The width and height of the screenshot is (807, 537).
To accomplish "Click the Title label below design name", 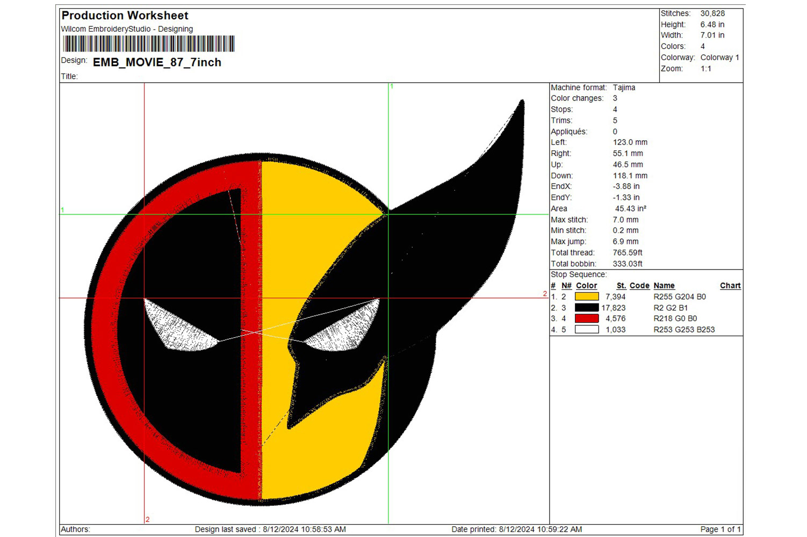I will [x=69, y=76].
